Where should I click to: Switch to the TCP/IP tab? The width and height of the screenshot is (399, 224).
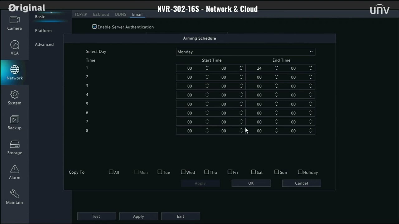(x=80, y=14)
